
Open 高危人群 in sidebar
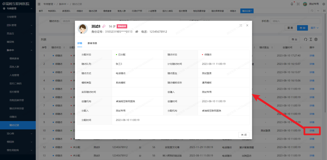point(14,67)
